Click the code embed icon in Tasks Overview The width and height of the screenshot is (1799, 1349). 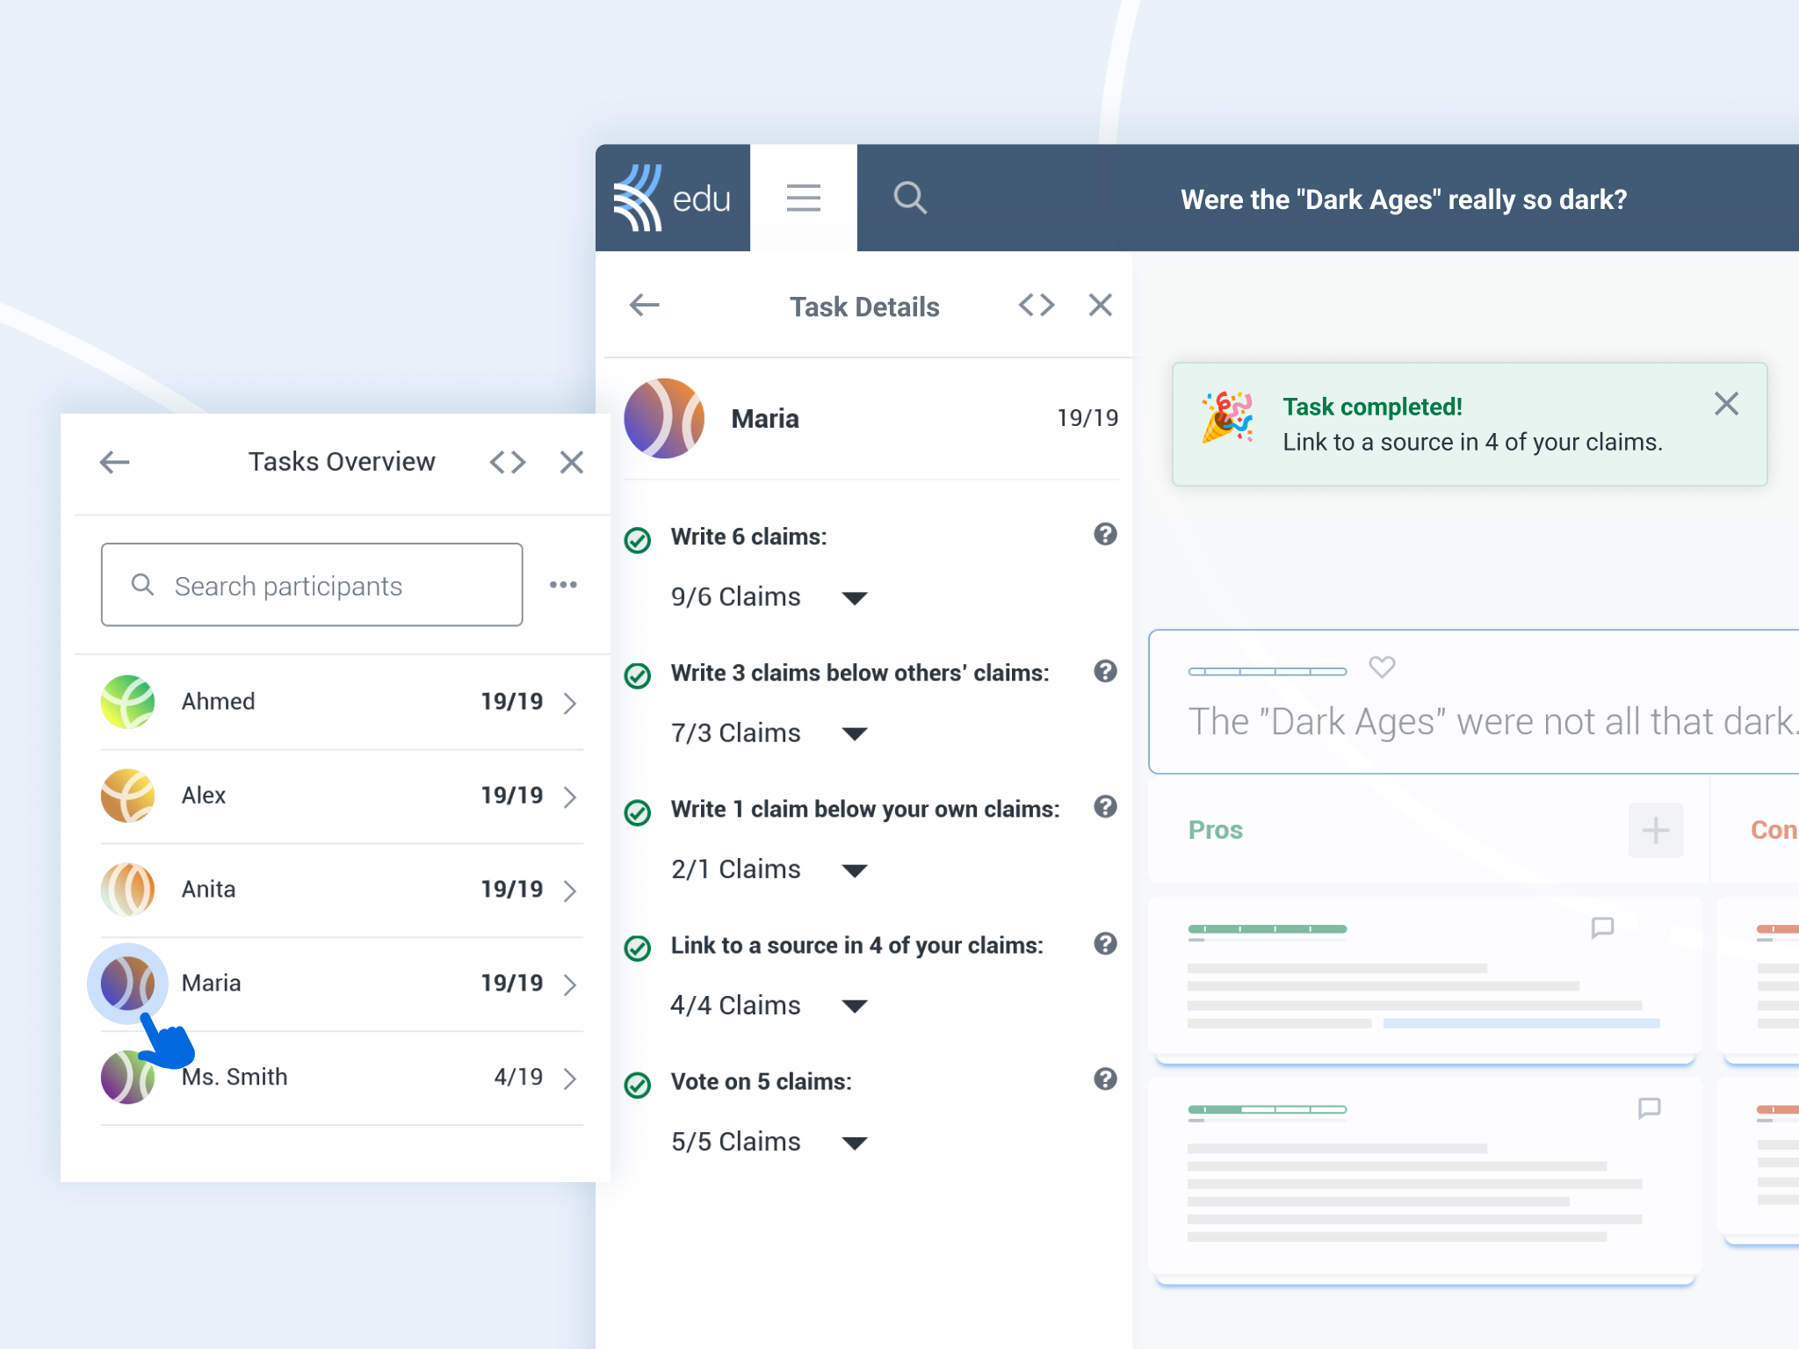point(507,462)
